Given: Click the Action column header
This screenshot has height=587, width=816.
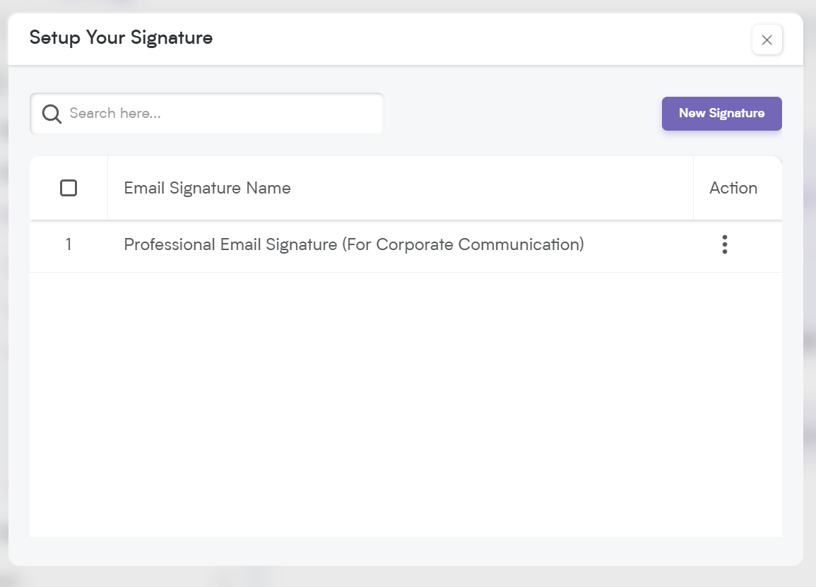Looking at the screenshot, I should [733, 188].
